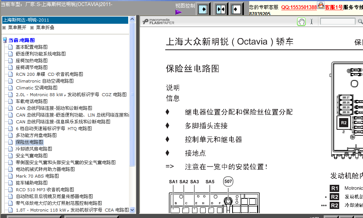This screenshot has height=218, width=363.
Task: Open 带侧面安全气囊和头部安全气囊 entry
Action: tap(65, 163)
